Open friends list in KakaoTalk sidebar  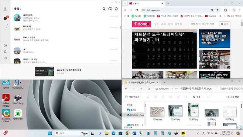point(5,9)
